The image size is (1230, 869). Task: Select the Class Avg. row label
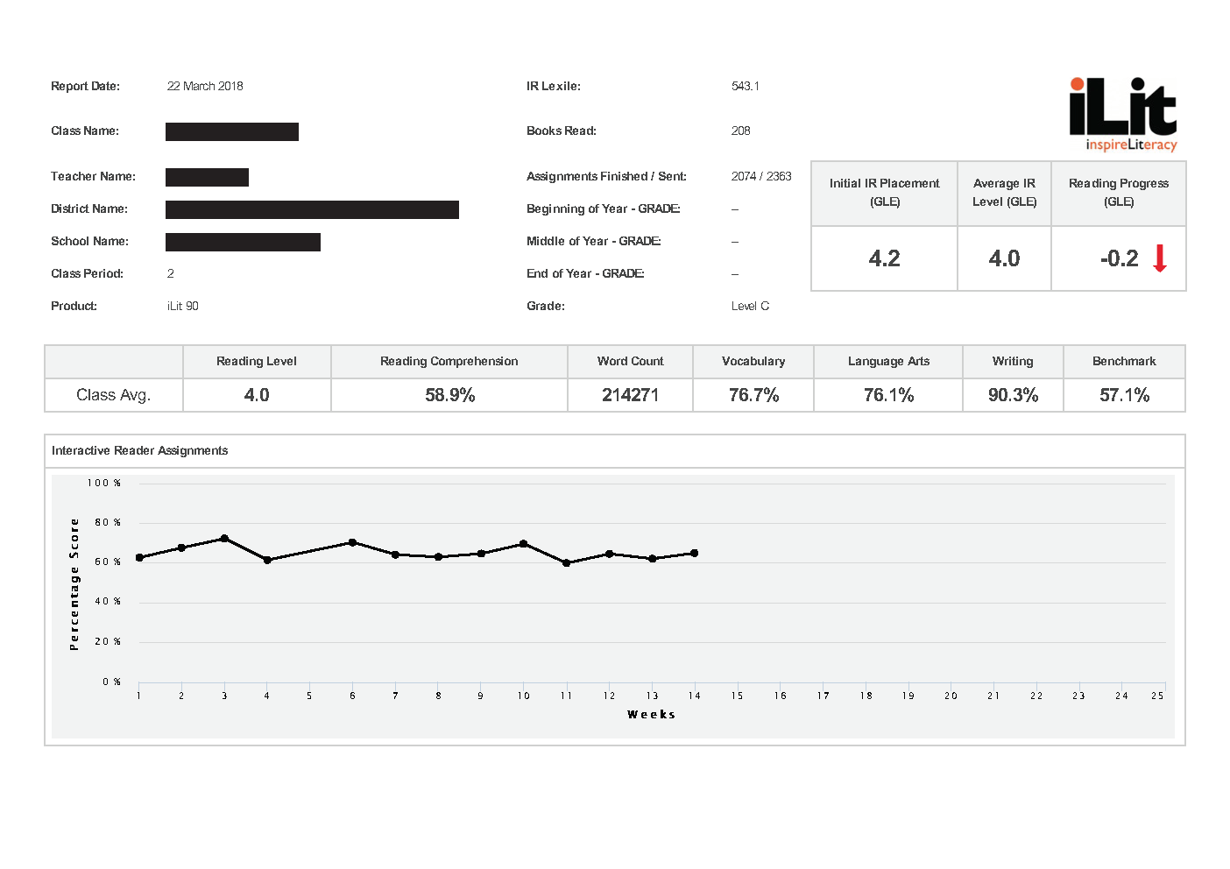coord(113,394)
